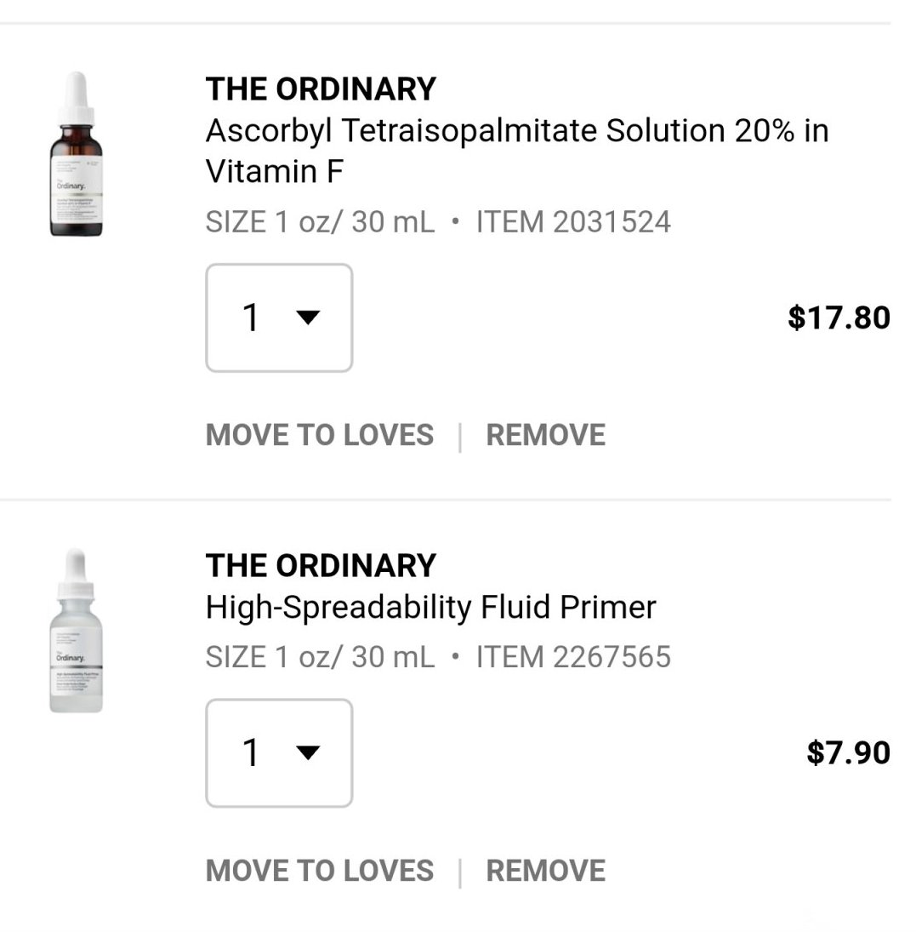916x932 pixels.
Task: Move the Fluid Primer to Loves
Action: (320, 871)
